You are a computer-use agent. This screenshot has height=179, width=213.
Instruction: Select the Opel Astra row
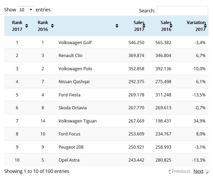(69, 160)
